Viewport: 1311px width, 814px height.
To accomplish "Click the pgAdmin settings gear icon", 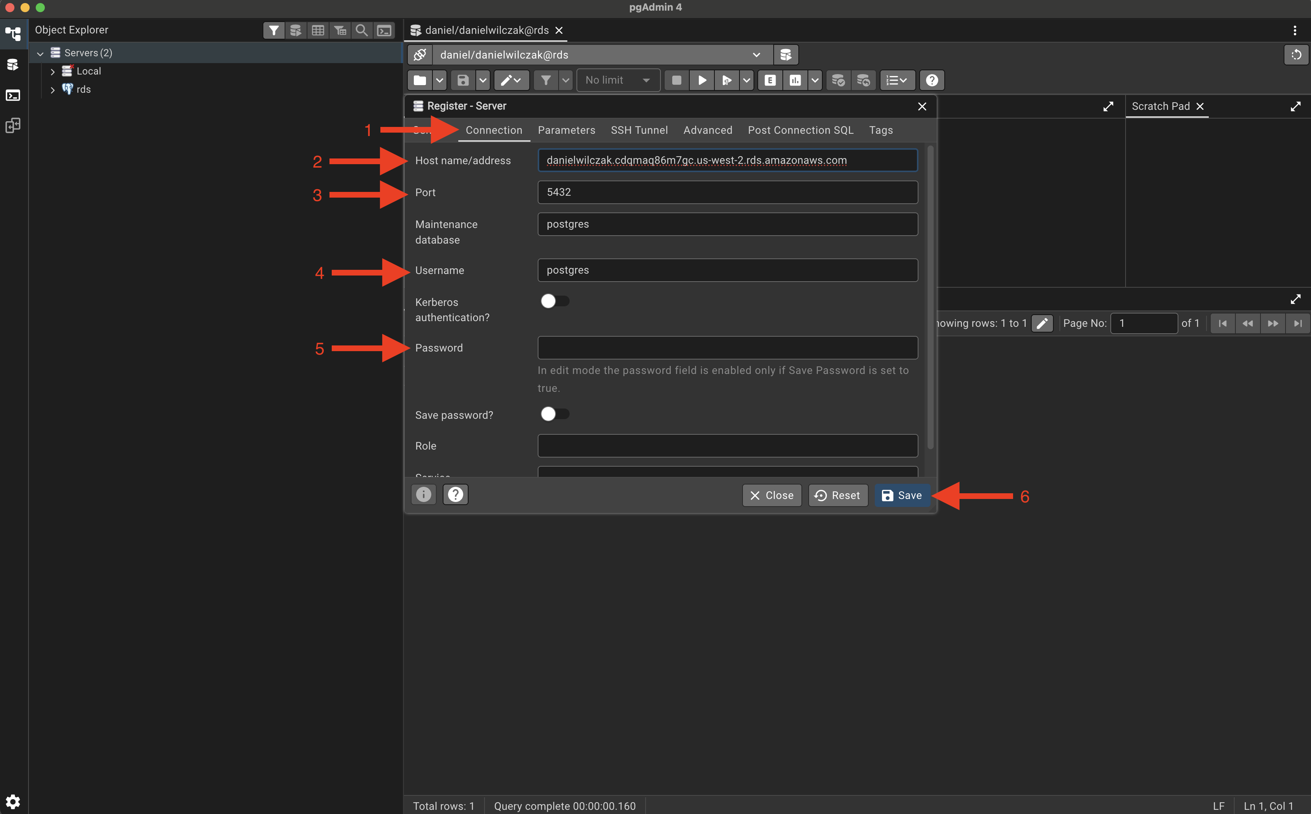I will pyautogui.click(x=13, y=801).
